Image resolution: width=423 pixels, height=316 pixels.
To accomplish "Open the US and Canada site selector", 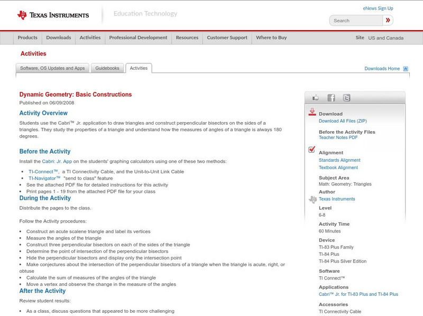I will tap(386, 38).
